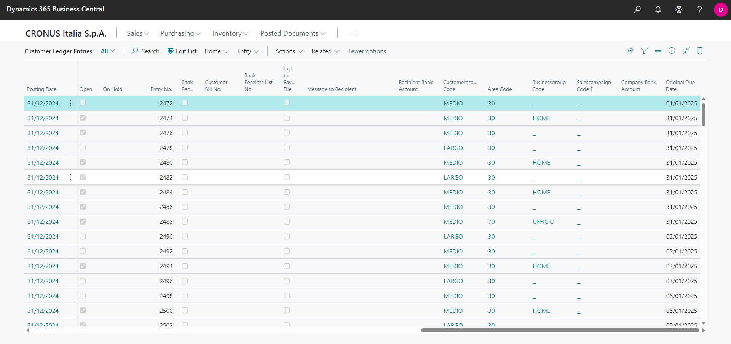Open LARGO customer group for entry 2478
731x344 pixels.
pos(453,148)
